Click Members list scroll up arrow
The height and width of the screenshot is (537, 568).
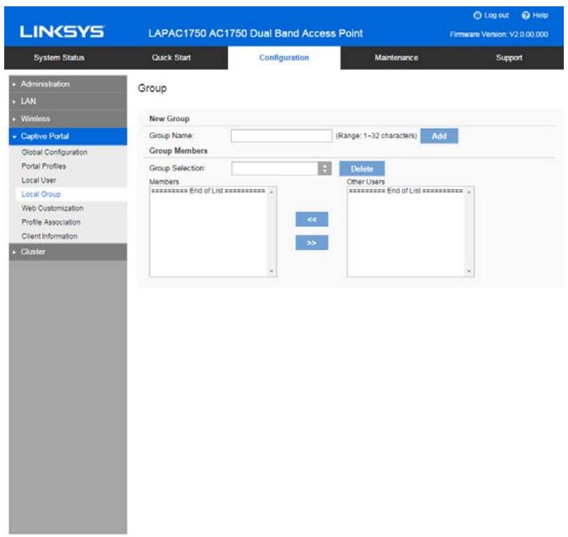pyautogui.click(x=271, y=192)
